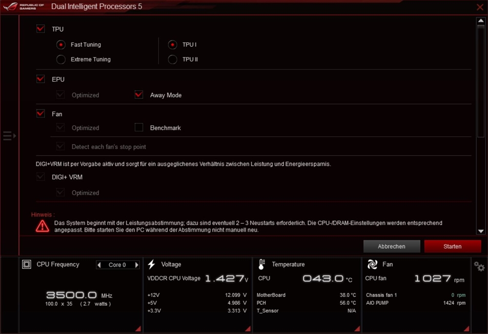The height and width of the screenshot is (334, 488).
Task: Click the 1.427 V voltage reading
Action: (226, 278)
